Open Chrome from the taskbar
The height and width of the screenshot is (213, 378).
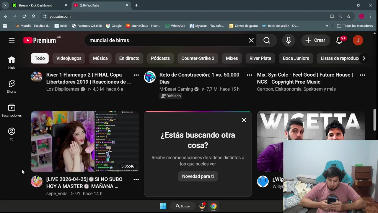214,206
